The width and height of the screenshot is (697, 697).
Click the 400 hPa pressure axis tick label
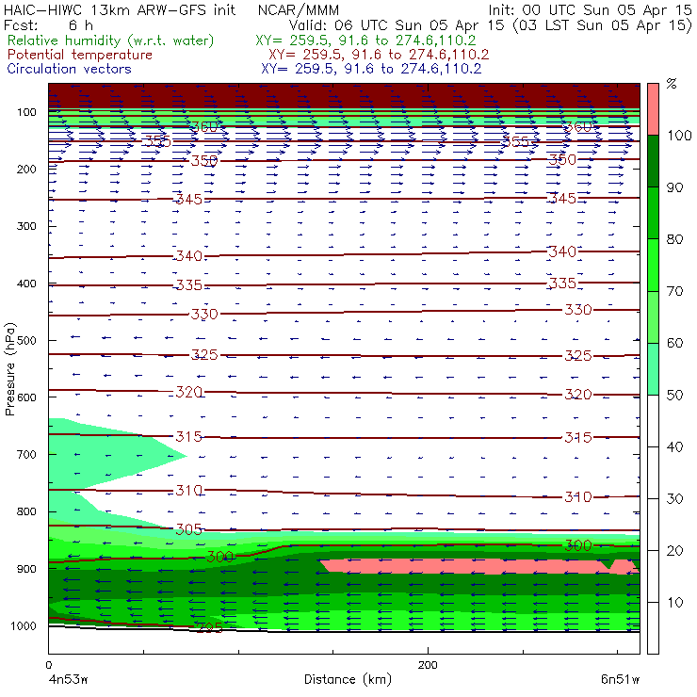(x=26, y=284)
